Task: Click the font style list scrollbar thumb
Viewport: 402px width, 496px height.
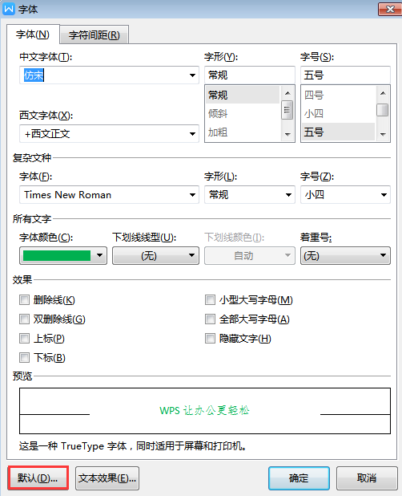Action: pyautogui.click(x=287, y=110)
